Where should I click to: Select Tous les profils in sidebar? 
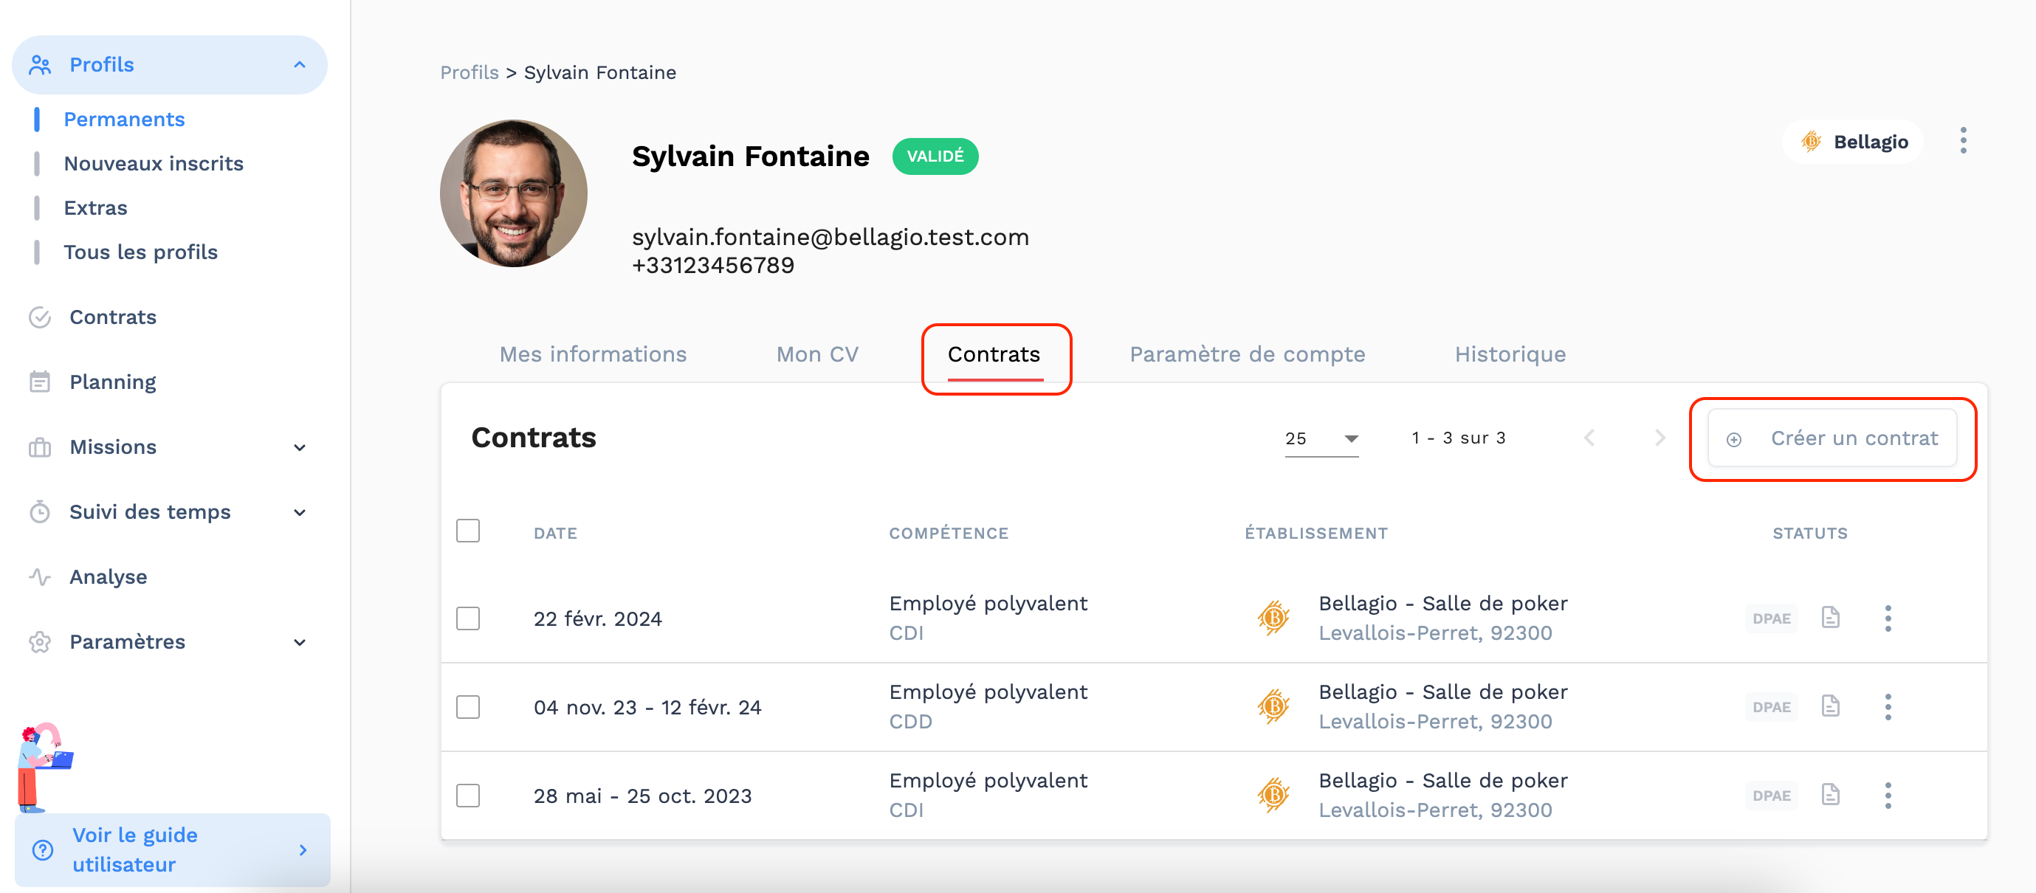click(x=141, y=252)
